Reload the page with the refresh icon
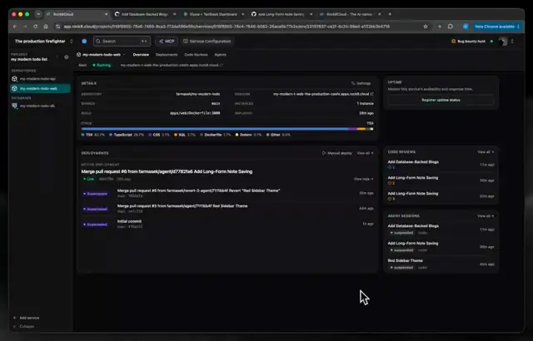Image resolution: width=533 pixels, height=341 pixels. [x=35, y=27]
